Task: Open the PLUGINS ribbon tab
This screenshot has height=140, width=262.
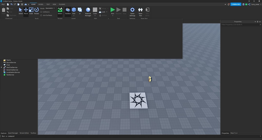Action: pyautogui.click(x=62, y=4)
